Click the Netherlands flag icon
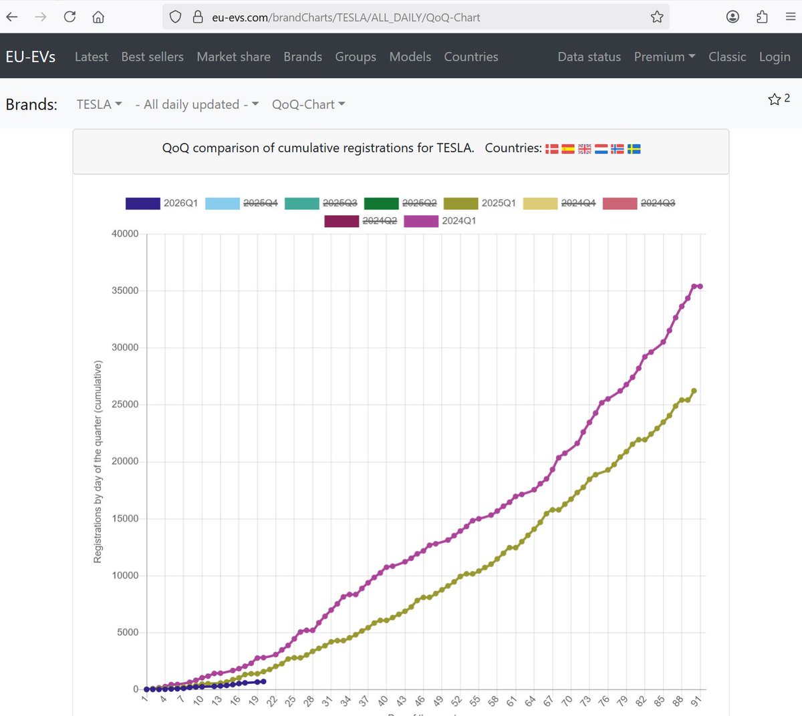 [601, 148]
